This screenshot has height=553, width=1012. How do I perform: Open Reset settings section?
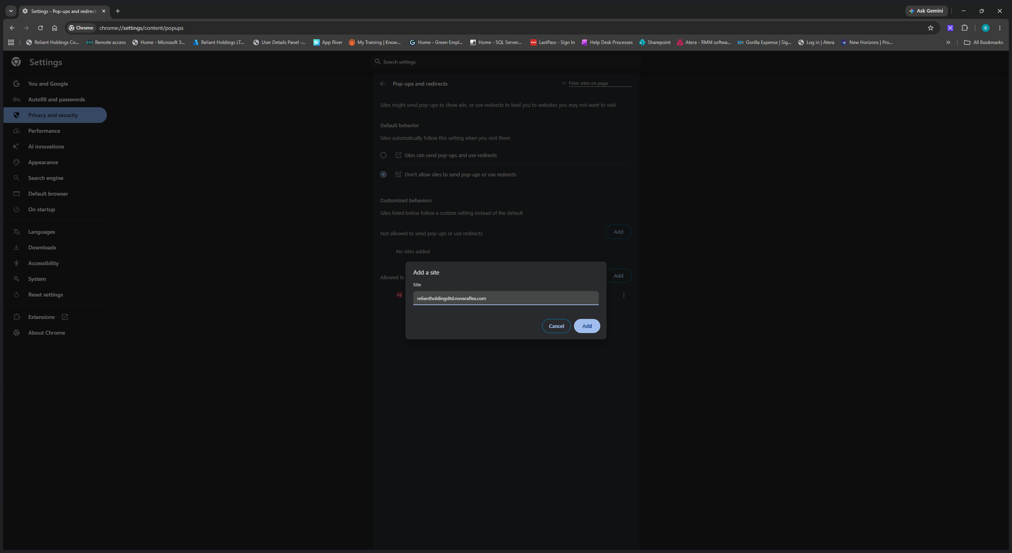click(x=55, y=295)
